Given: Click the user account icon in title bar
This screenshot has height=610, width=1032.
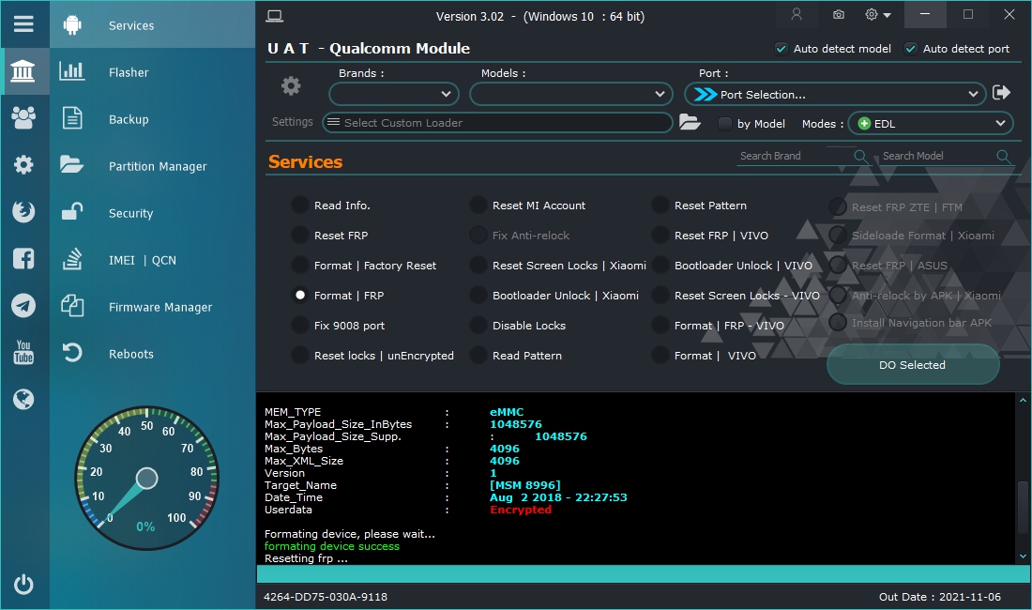Looking at the screenshot, I should 797,14.
